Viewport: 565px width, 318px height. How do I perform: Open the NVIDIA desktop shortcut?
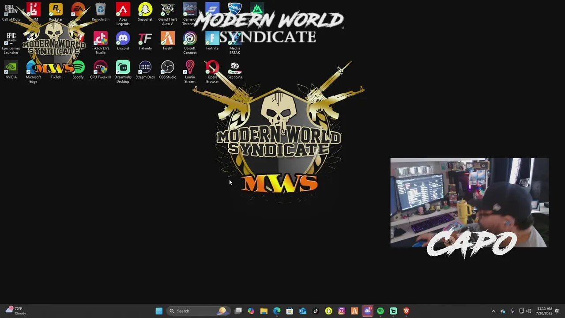click(x=11, y=70)
